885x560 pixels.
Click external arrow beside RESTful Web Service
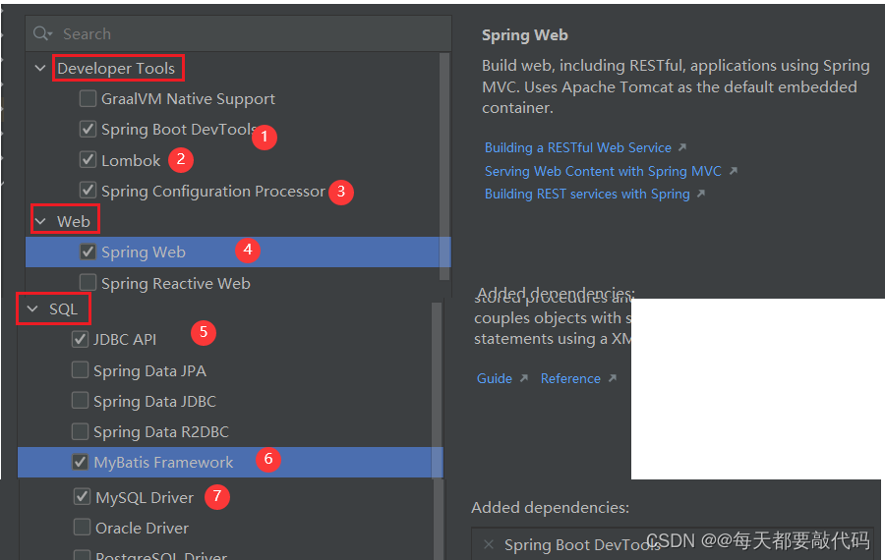(682, 147)
